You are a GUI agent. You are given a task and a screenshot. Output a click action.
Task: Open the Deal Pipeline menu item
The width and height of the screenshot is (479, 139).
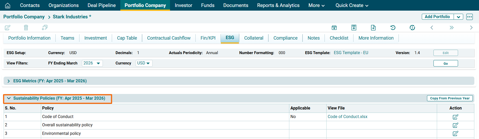click(x=101, y=5)
